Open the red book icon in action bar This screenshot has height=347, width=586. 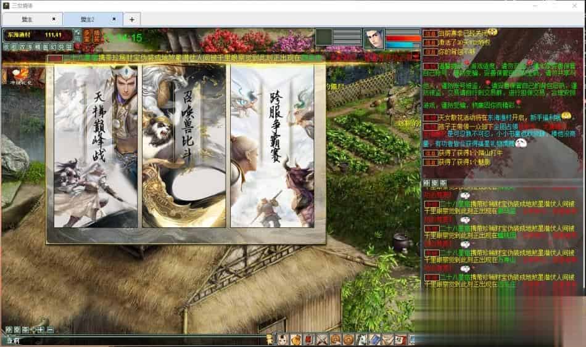tap(309, 339)
